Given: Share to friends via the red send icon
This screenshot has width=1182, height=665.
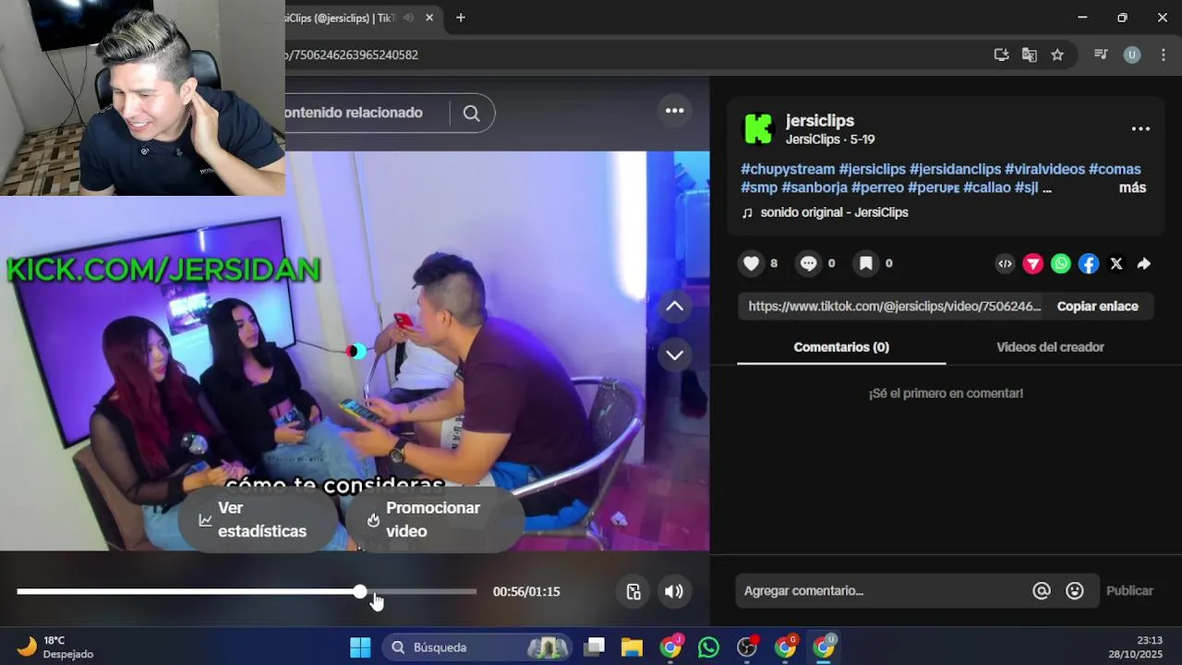Looking at the screenshot, I should pyautogui.click(x=1033, y=264).
